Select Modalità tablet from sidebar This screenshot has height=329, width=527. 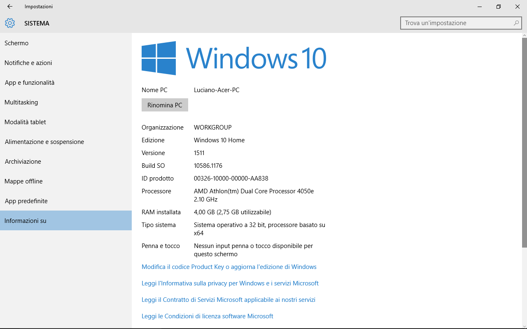click(x=25, y=122)
